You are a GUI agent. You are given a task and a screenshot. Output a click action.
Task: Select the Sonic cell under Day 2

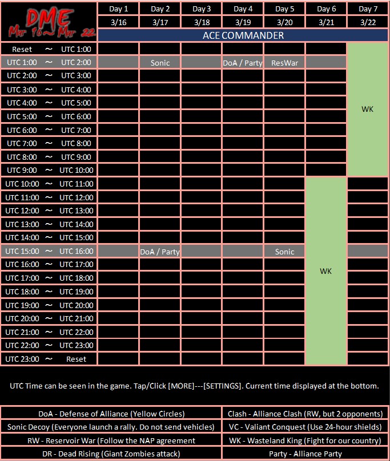160,63
